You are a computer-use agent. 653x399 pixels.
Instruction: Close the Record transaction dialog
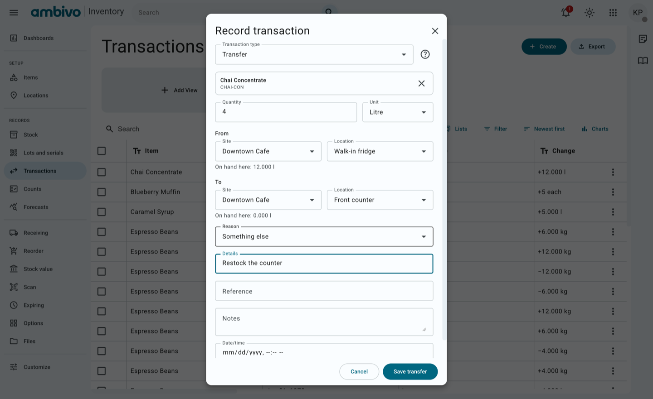[x=435, y=31]
